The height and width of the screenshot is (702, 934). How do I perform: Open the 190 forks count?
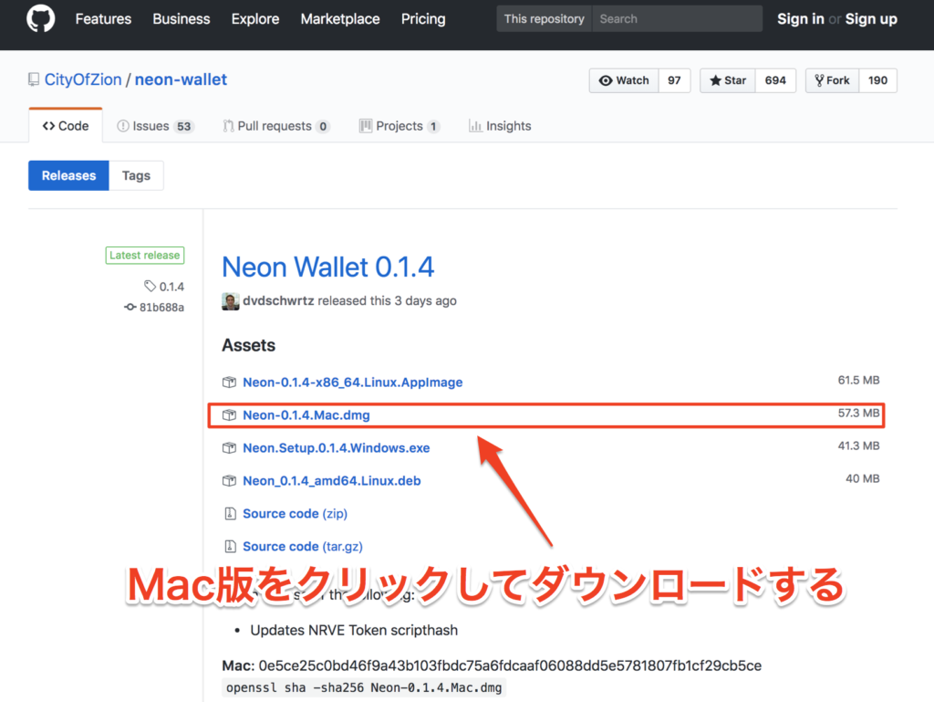pyautogui.click(x=877, y=80)
